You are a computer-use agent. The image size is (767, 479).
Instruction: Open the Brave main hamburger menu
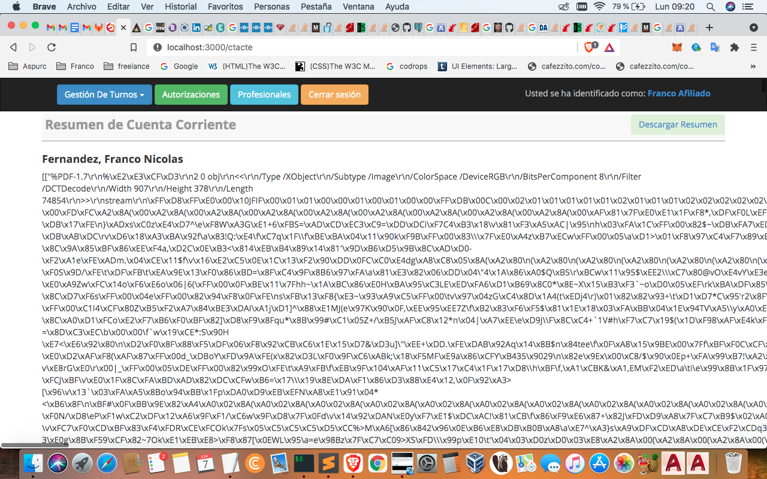click(x=754, y=47)
